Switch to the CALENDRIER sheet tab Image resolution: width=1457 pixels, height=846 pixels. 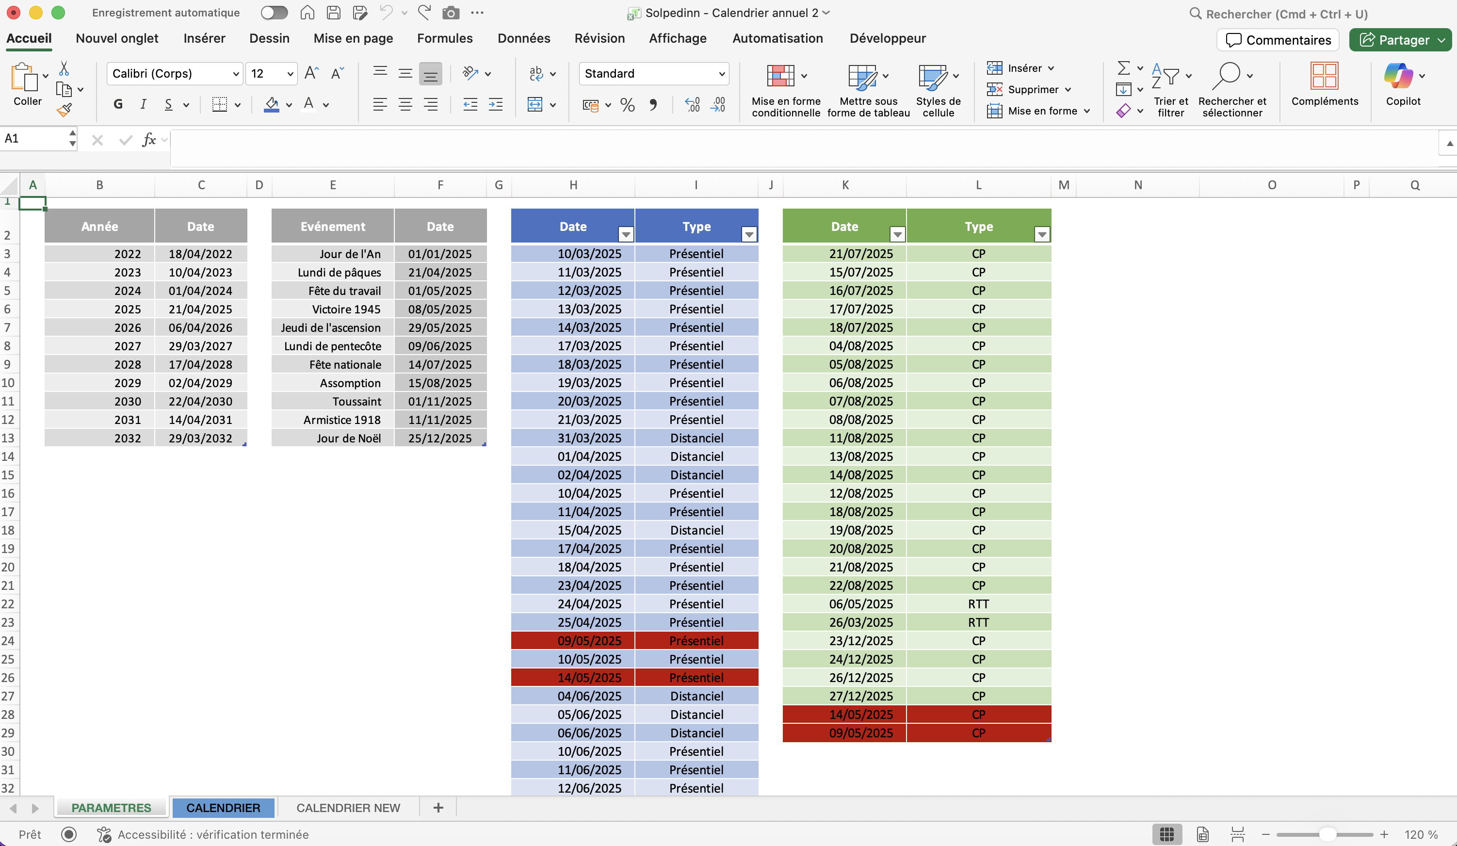coord(223,808)
